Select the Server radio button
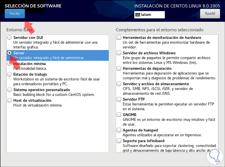 click(9, 53)
